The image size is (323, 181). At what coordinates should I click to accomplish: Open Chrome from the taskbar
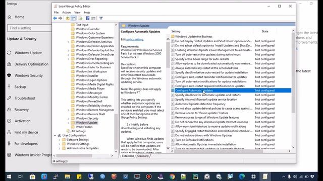(x=172, y=176)
